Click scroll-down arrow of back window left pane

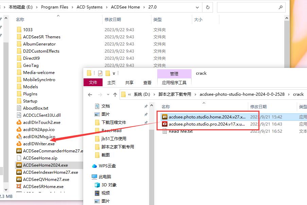tap(6, 189)
